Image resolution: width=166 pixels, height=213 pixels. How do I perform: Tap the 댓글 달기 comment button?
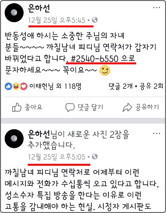pos(84,107)
